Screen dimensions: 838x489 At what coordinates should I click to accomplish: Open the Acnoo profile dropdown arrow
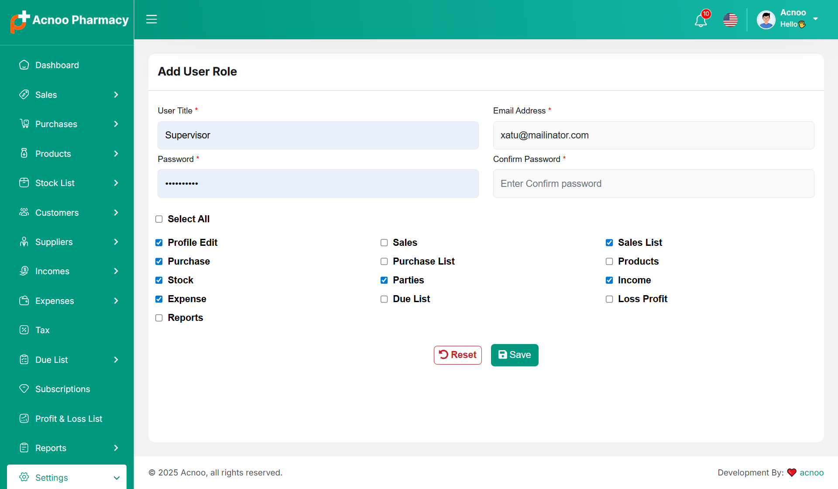815,19
